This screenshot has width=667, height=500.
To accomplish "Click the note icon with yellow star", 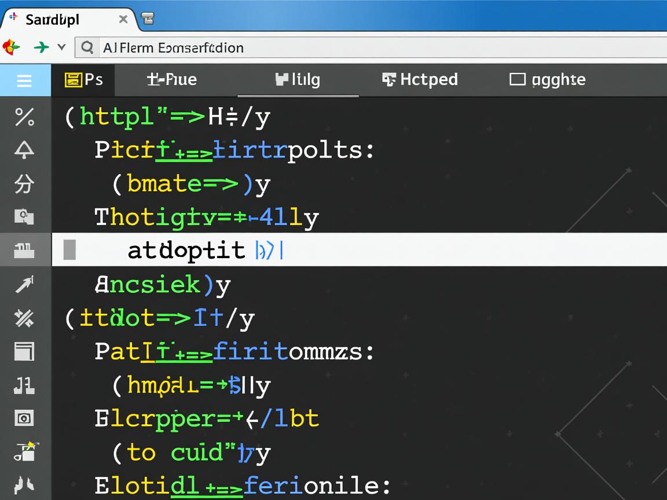I will (x=24, y=451).
